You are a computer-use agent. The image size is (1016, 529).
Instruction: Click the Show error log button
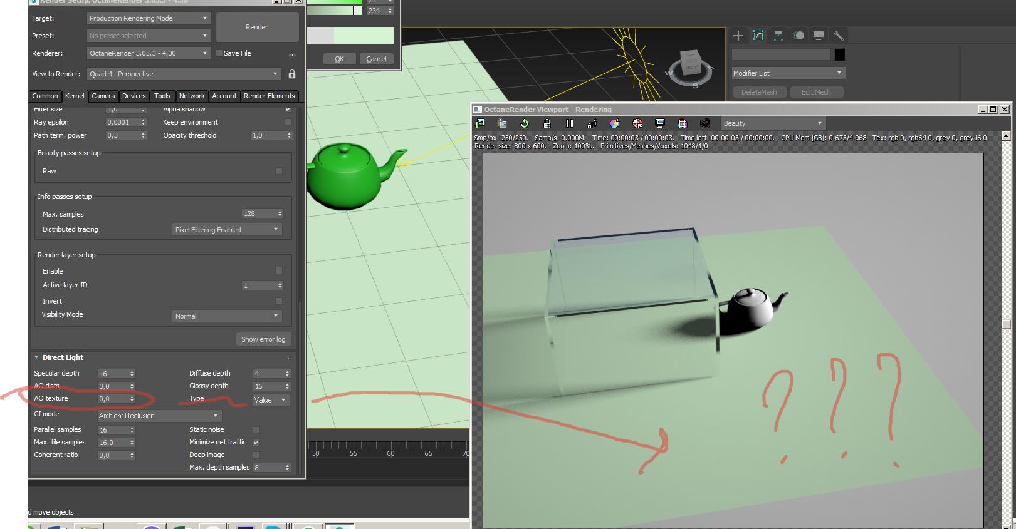point(263,339)
